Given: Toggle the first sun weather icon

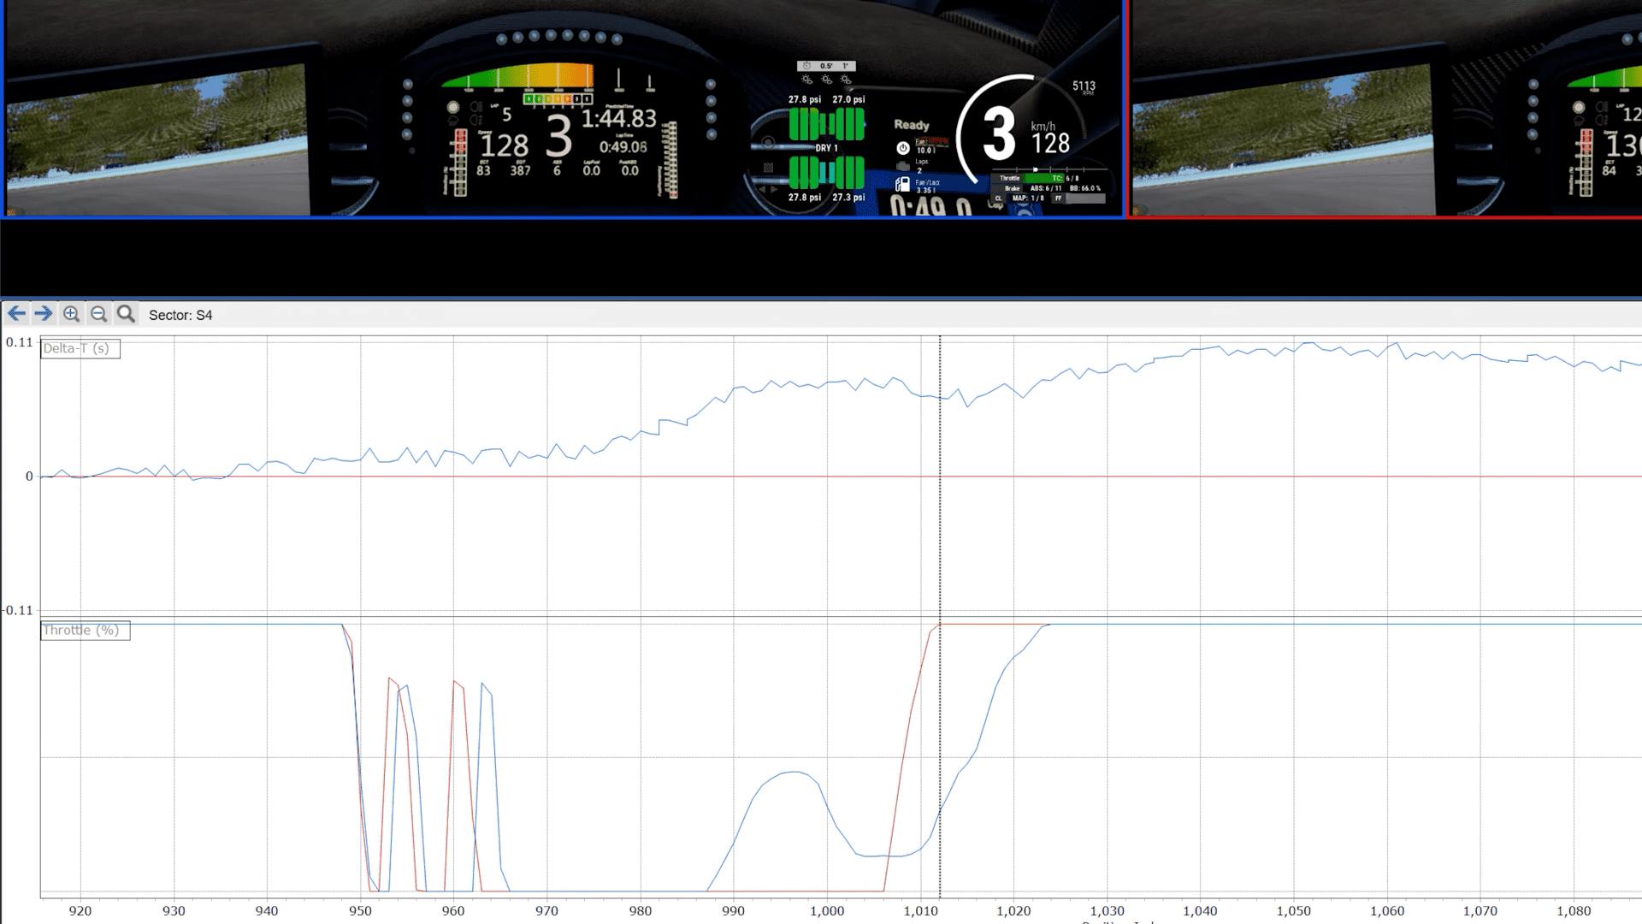Looking at the screenshot, I should (x=806, y=79).
